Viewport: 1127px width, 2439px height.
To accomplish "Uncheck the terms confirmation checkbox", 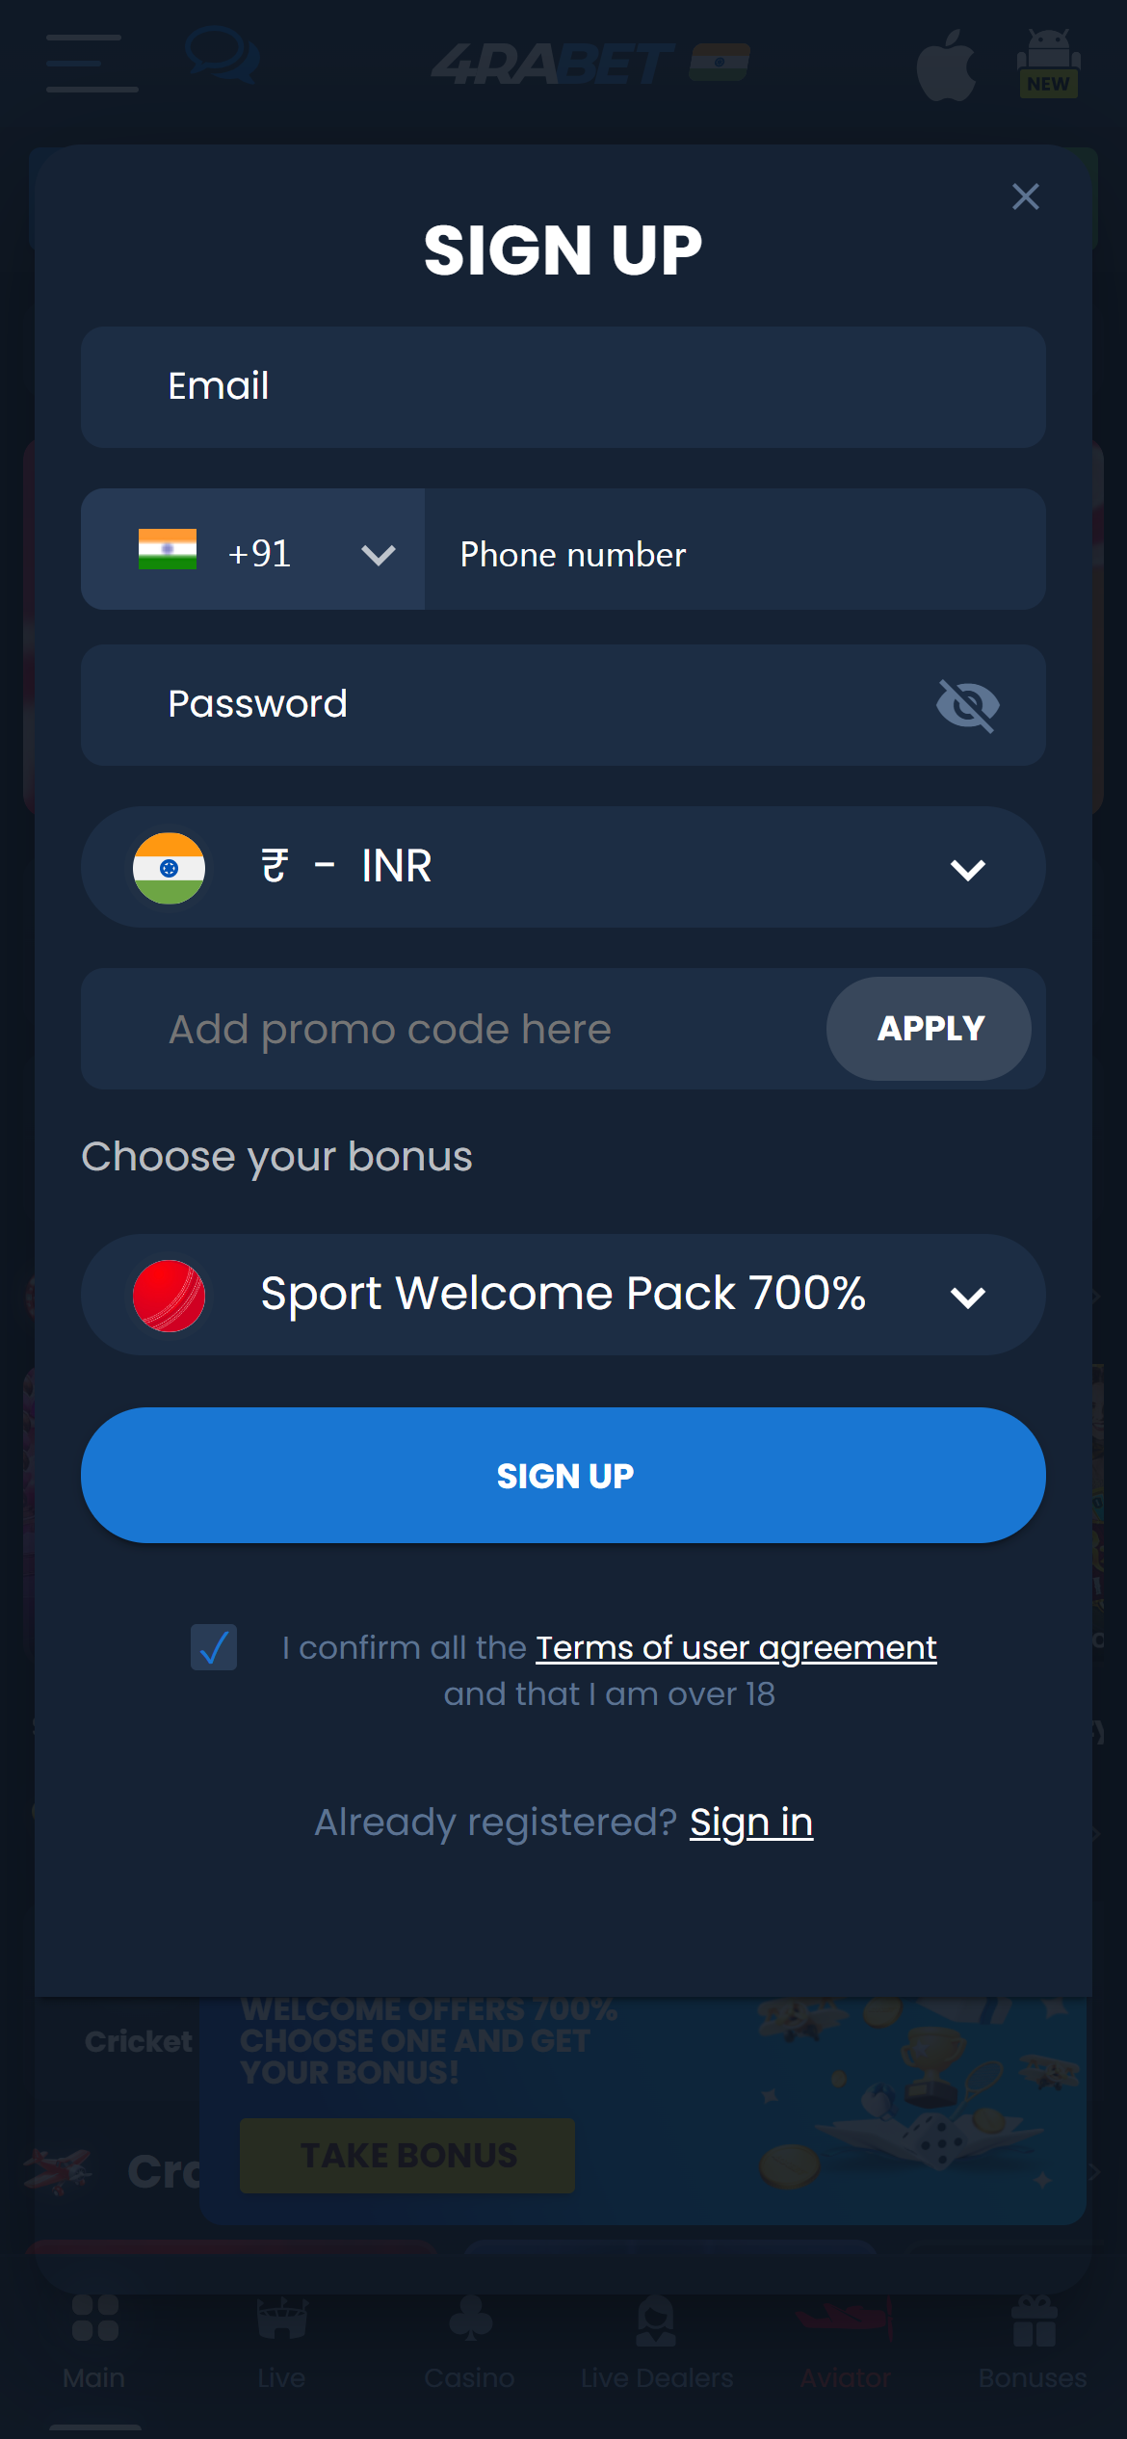I will click(214, 1647).
